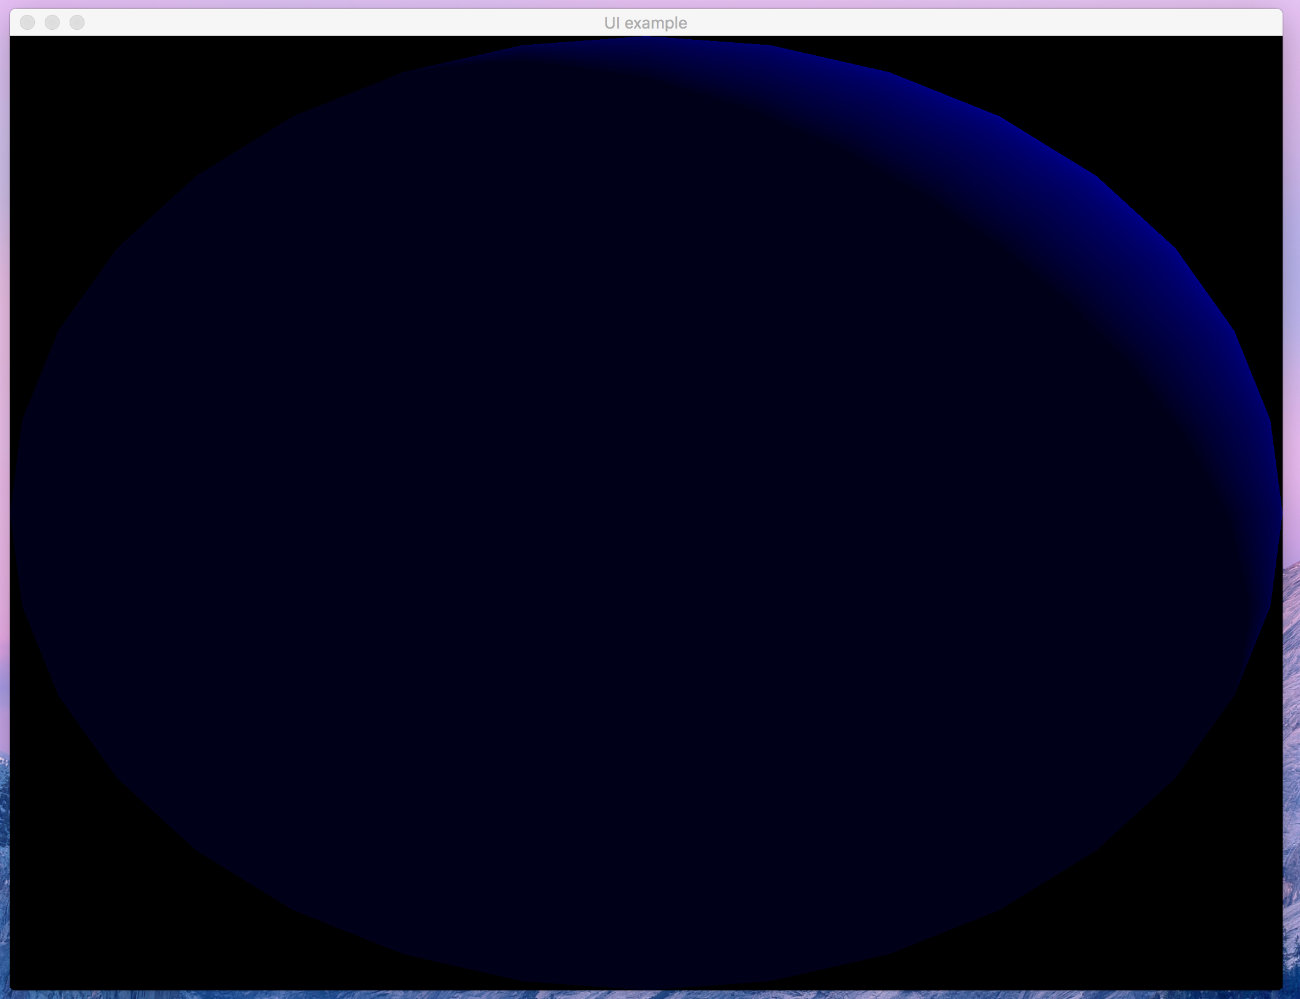Viewport: 1300px width, 999px height.
Task: Click the gray zoom window button
Action: pos(77,22)
